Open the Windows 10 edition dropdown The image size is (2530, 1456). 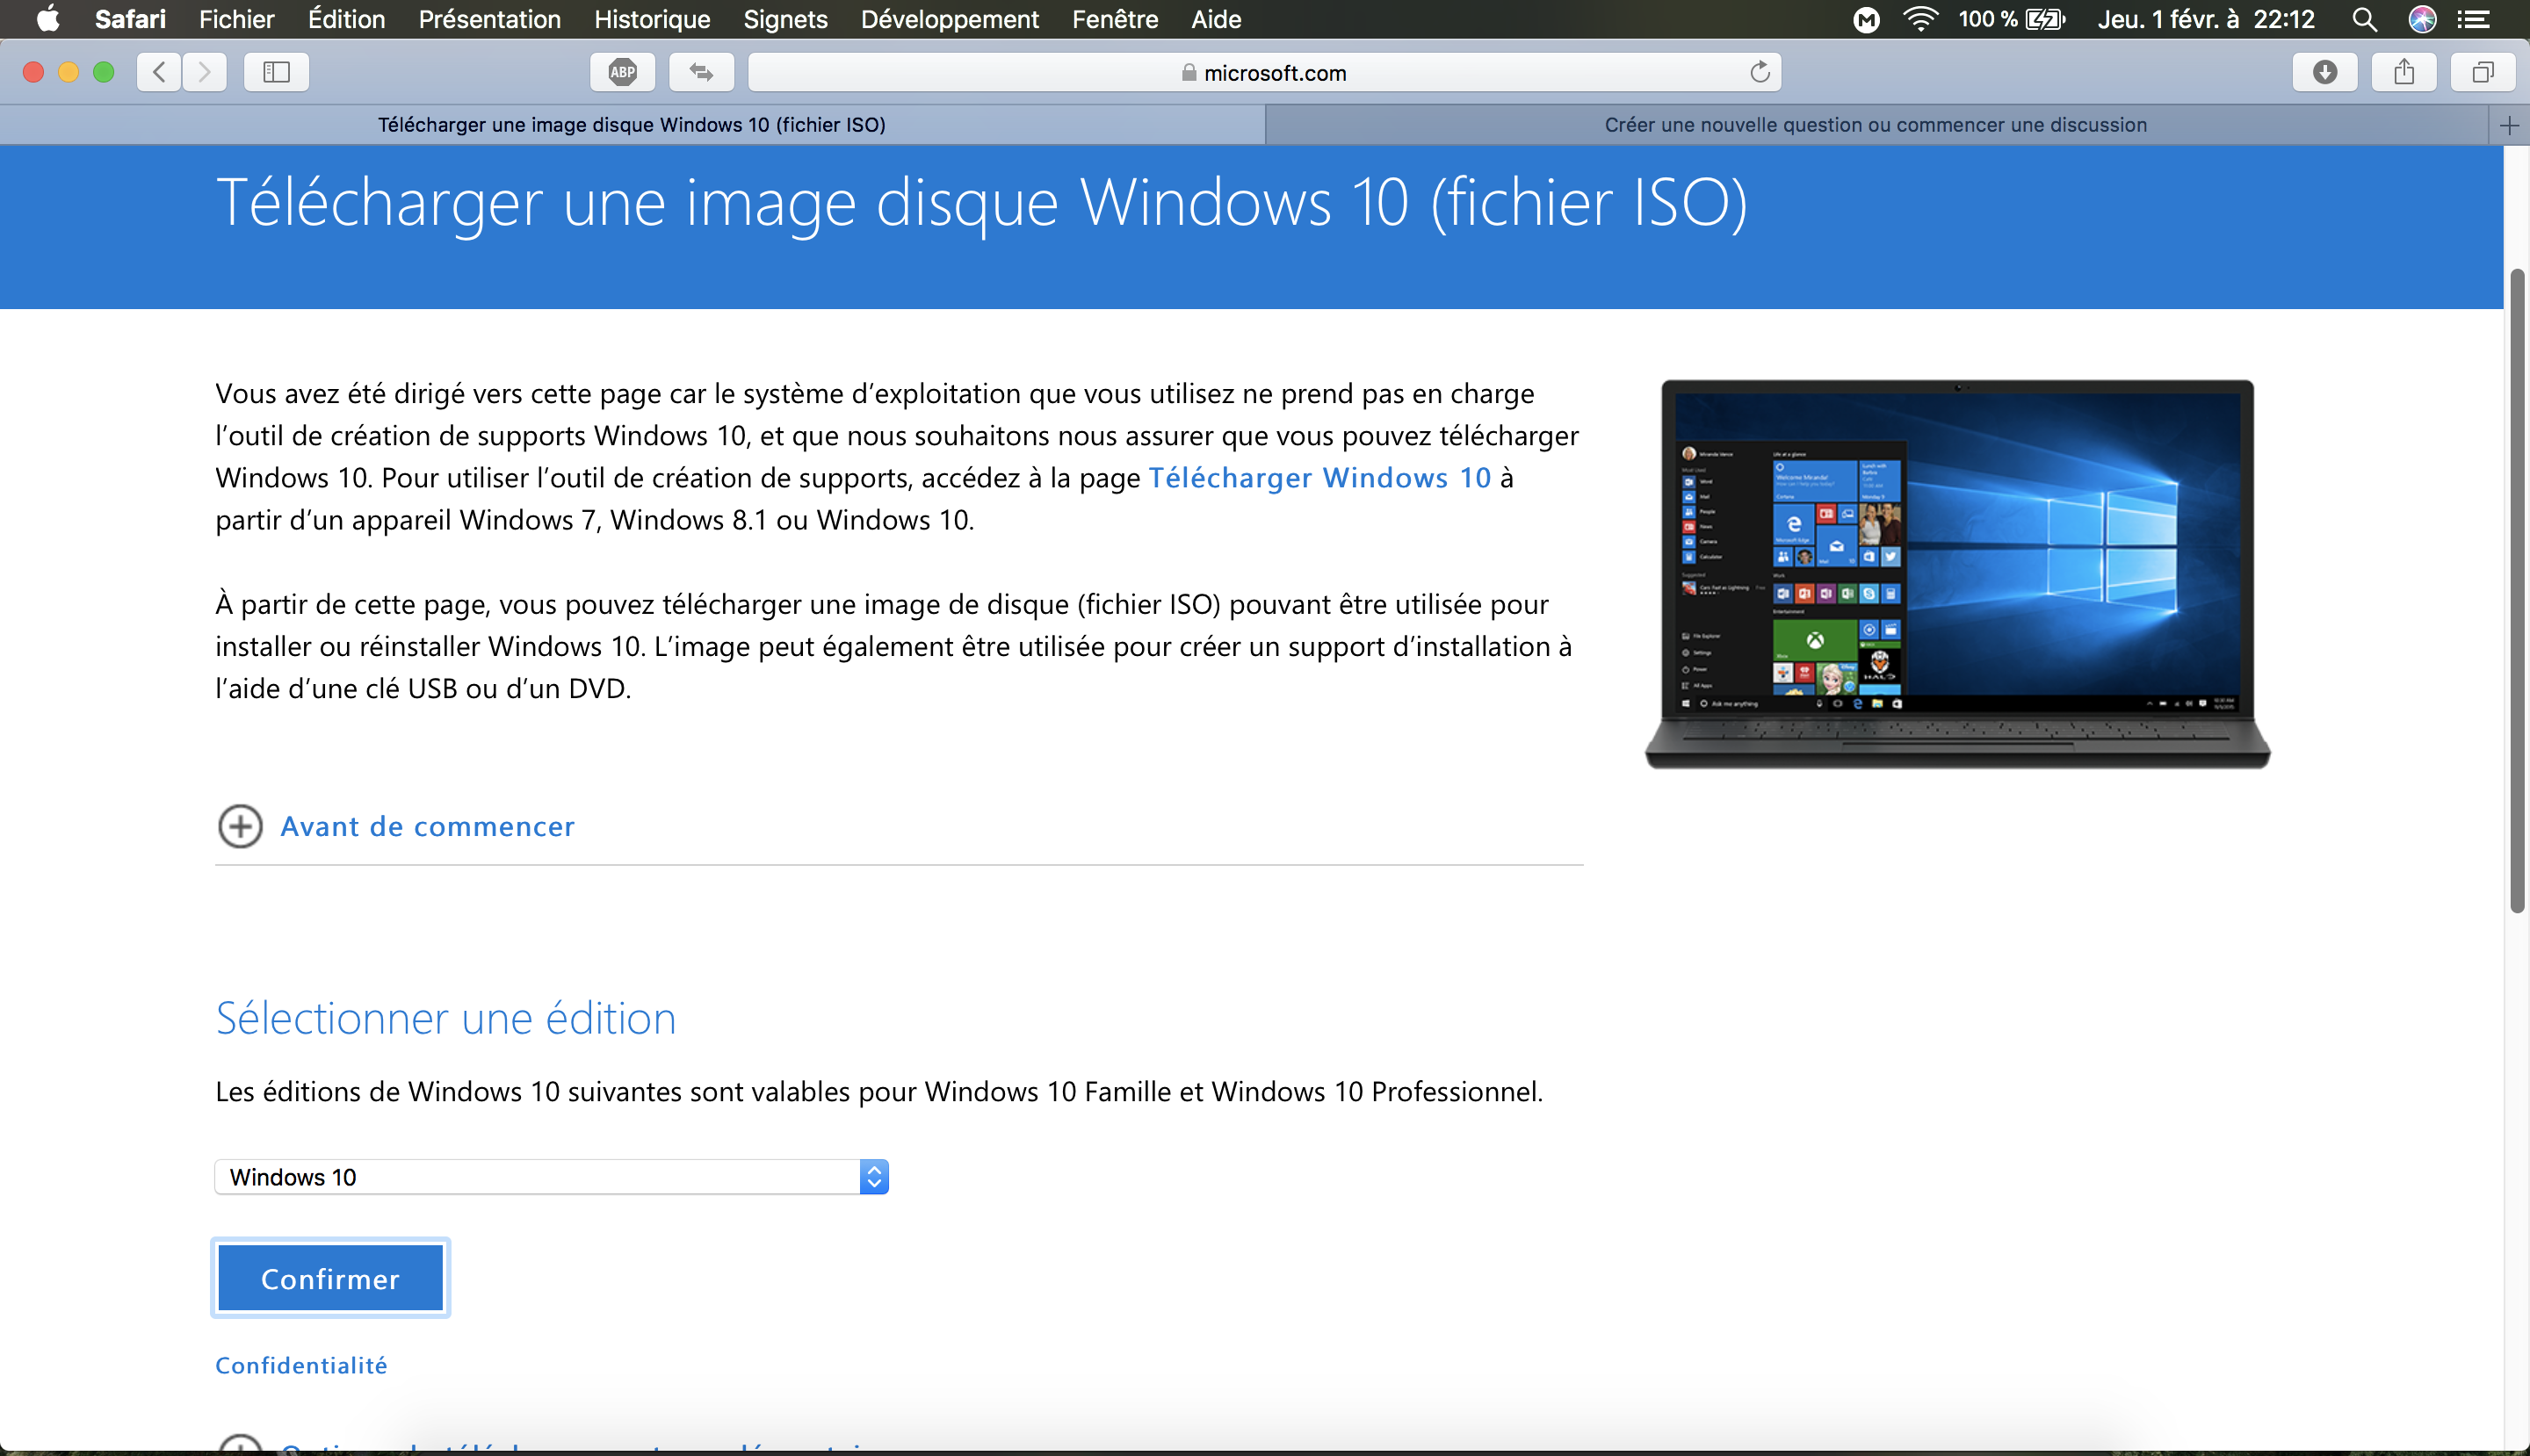[x=551, y=1177]
